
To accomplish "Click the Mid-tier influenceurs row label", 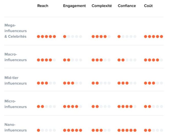I will pyautogui.click(x=16, y=81).
